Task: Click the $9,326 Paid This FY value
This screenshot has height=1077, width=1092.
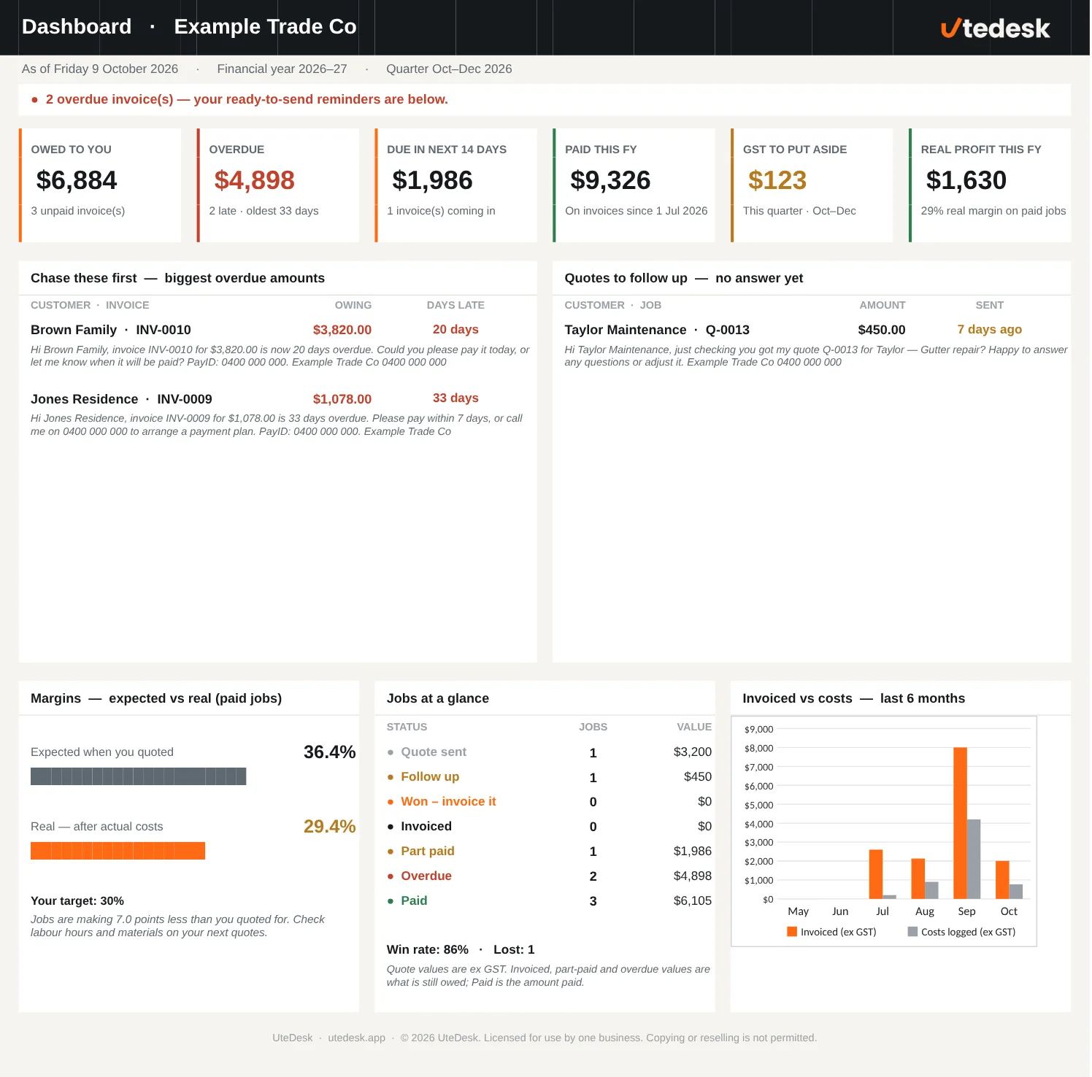Action: click(x=610, y=180)
